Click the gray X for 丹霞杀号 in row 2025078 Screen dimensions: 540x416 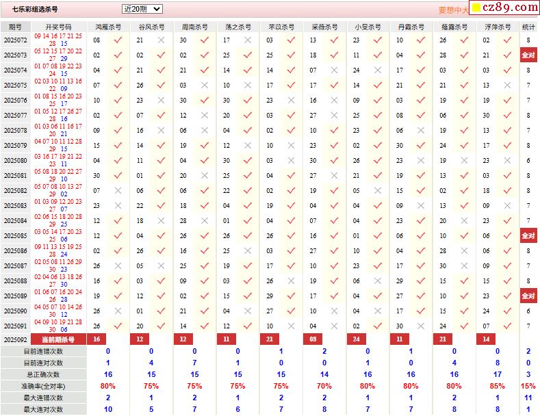[420, 131]
